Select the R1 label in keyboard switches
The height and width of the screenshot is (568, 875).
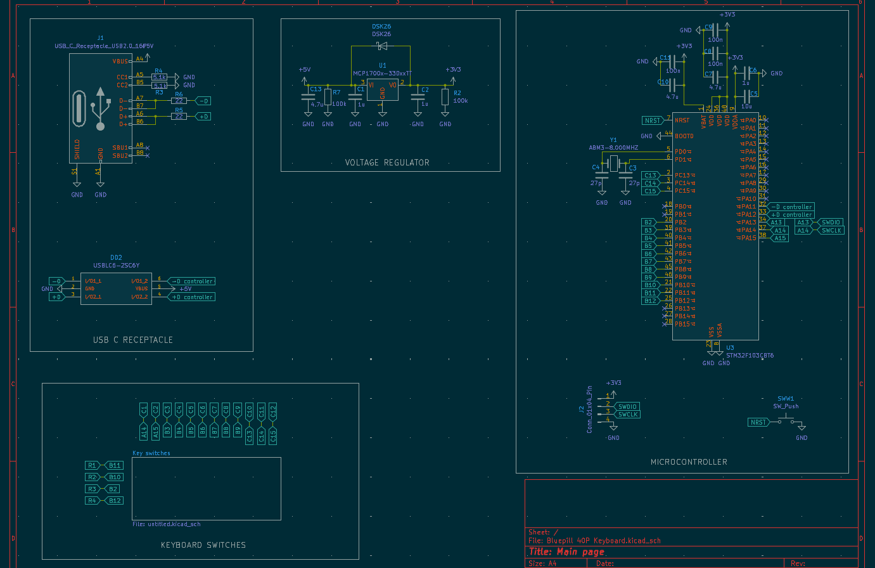(93, 465)
